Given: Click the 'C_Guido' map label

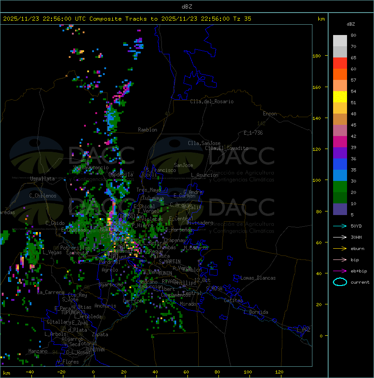Looking at the screenshot, I should click(x=55, y=223).
